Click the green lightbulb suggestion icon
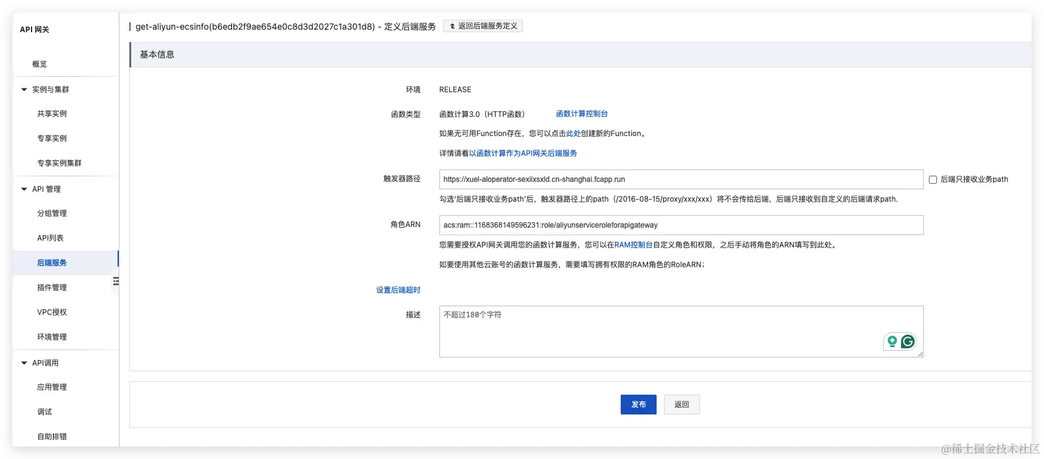Image resolution: width=1044 pixels, height=459 pixels. pyautogui.click(x=892, y=341)
